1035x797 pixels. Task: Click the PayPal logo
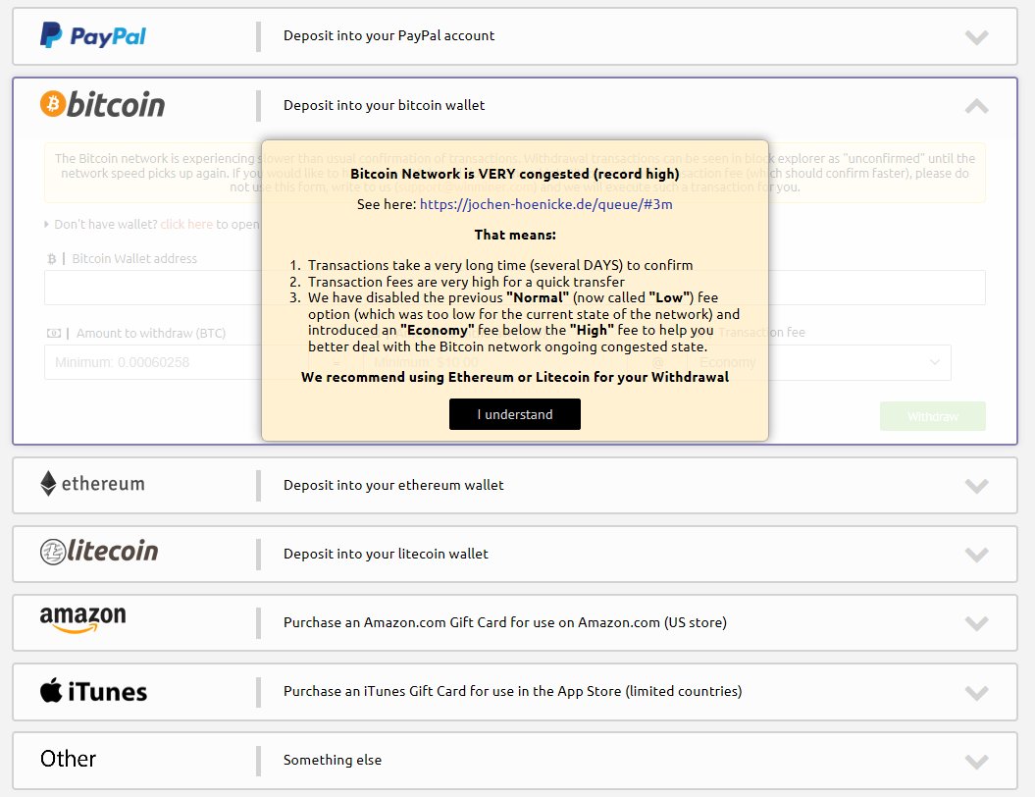(93, 35)
